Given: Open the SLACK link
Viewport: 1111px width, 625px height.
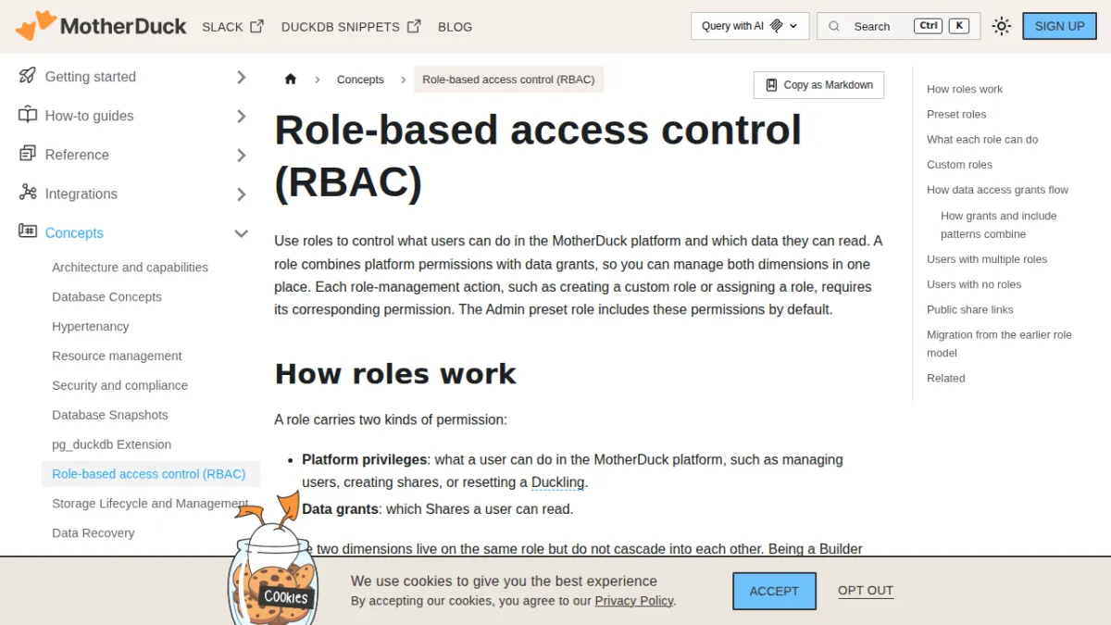Looking at the screenshot, I should tap(232, 27).
